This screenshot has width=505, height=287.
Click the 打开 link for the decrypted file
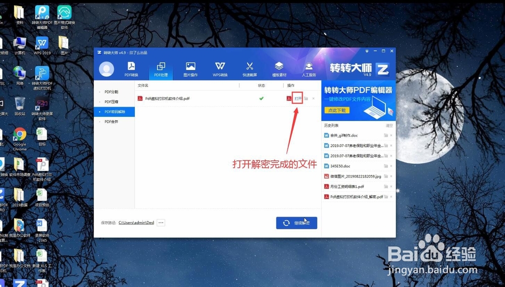[298, 98]
